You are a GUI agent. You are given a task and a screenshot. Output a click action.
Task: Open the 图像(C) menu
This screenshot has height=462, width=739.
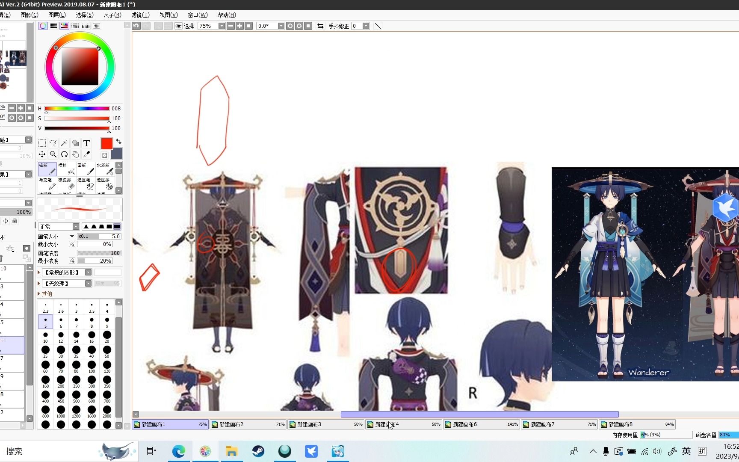30,15
